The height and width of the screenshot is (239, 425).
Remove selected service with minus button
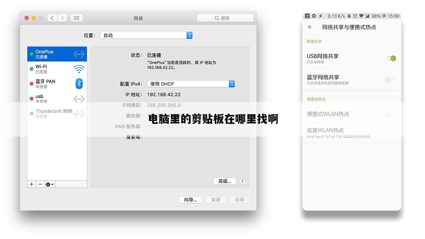click(x=40, y=184)
